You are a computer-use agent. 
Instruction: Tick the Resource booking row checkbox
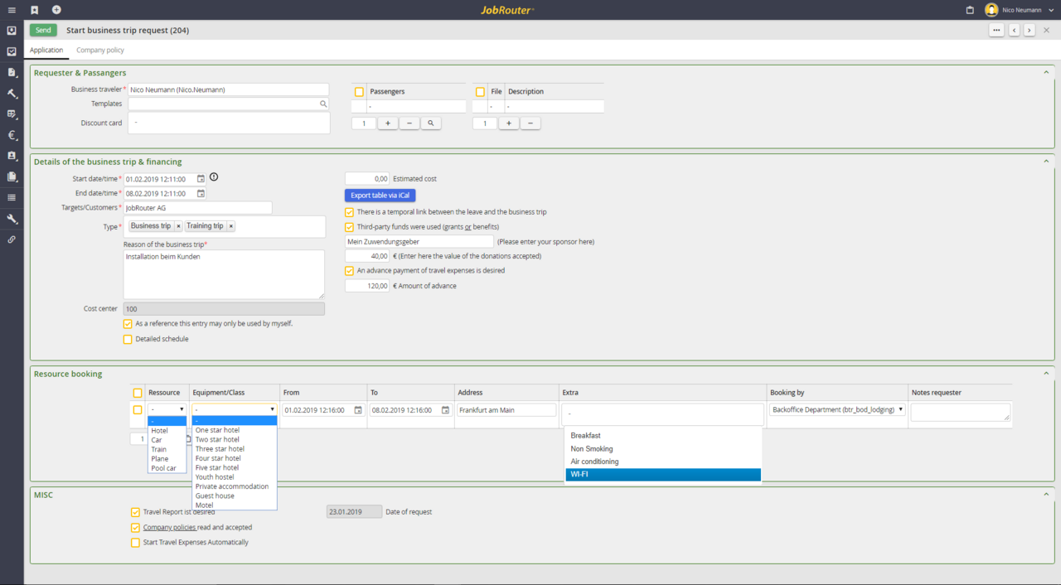138,409
